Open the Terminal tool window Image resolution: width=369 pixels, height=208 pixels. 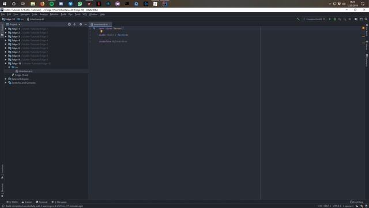coord(42,202)
